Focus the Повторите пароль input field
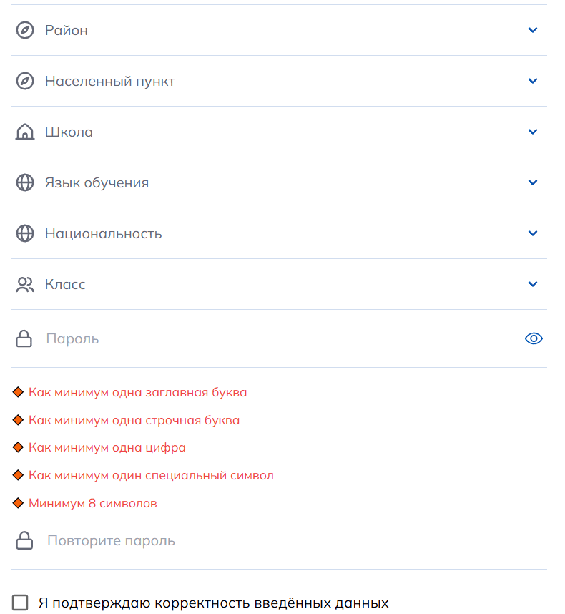Viewport: 565px width, 614px height. pos(279,541)
